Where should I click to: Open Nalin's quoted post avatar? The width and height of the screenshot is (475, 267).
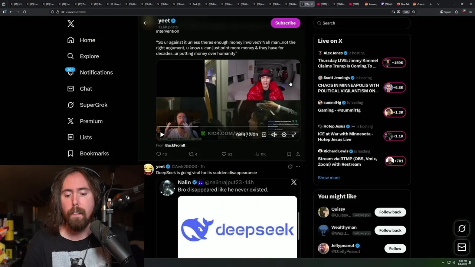click(167, 188)
